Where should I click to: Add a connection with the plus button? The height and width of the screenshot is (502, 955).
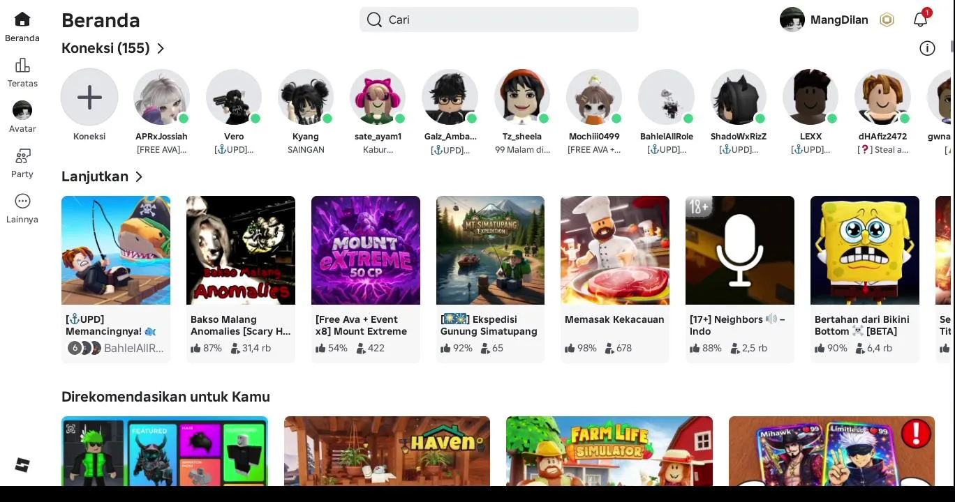[x=89, y=97]
